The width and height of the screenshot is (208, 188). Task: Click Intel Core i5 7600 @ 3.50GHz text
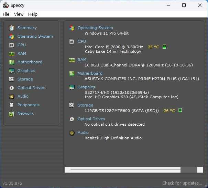114,47
